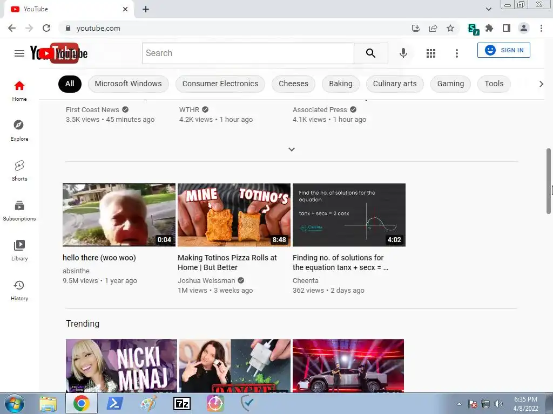
Task: Select the Baking chip
Action: [341, 84]
